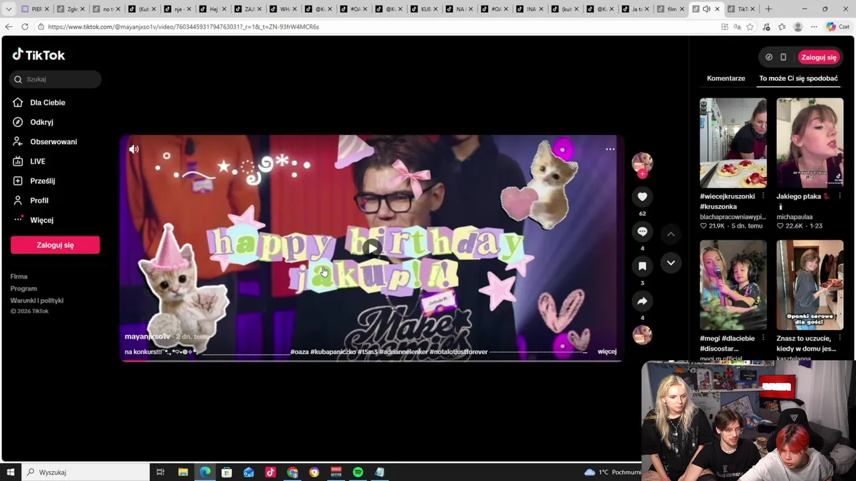
Task: Open favorites list icon in toolbar
Action: (782, 27)
